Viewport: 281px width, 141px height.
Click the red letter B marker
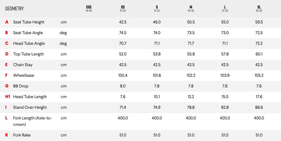(x=7, y=33)
